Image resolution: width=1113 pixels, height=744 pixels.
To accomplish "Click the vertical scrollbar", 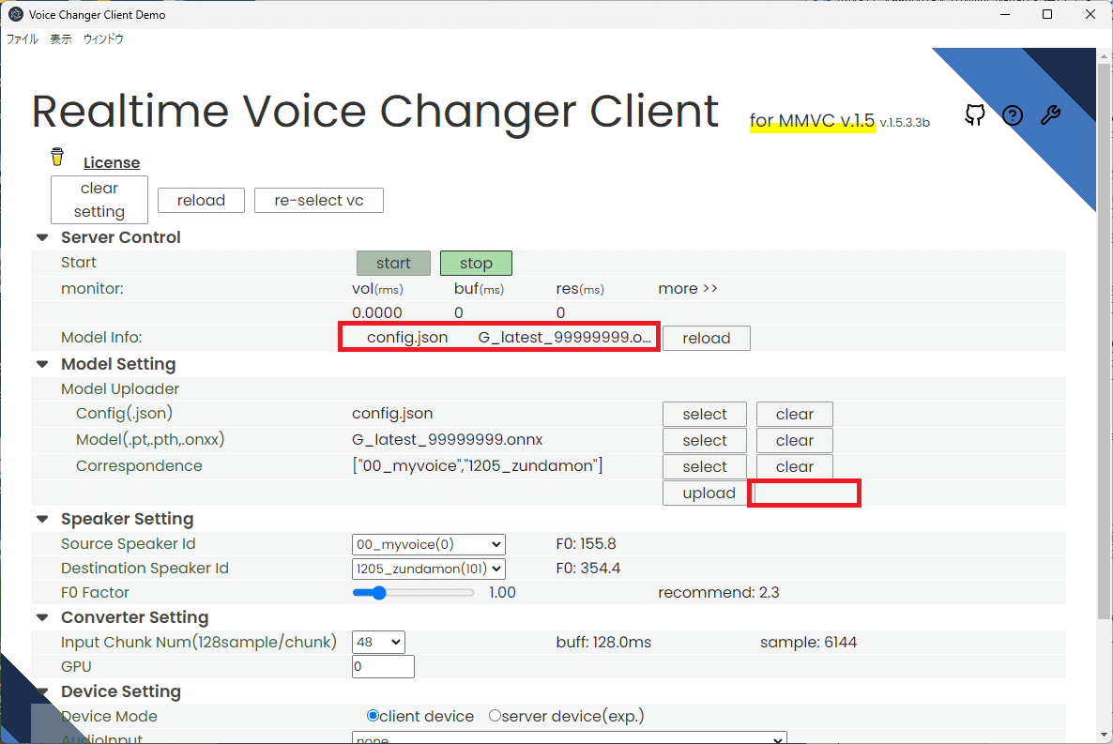I will 1104,341.
